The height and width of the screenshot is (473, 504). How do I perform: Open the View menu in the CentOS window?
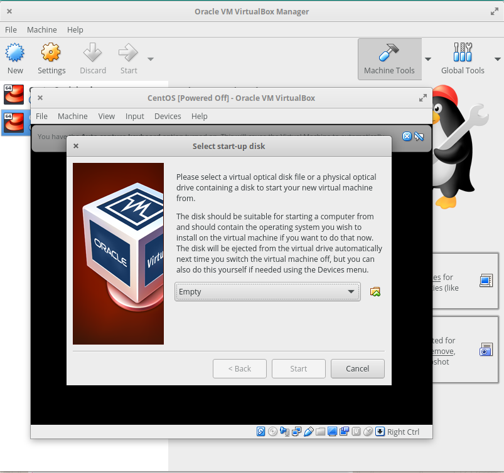[x=107, y=116]
